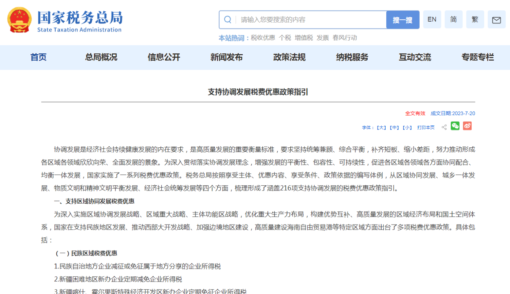Open the mail envelope icon
The image size is (510, 294).
click(496, 20)
